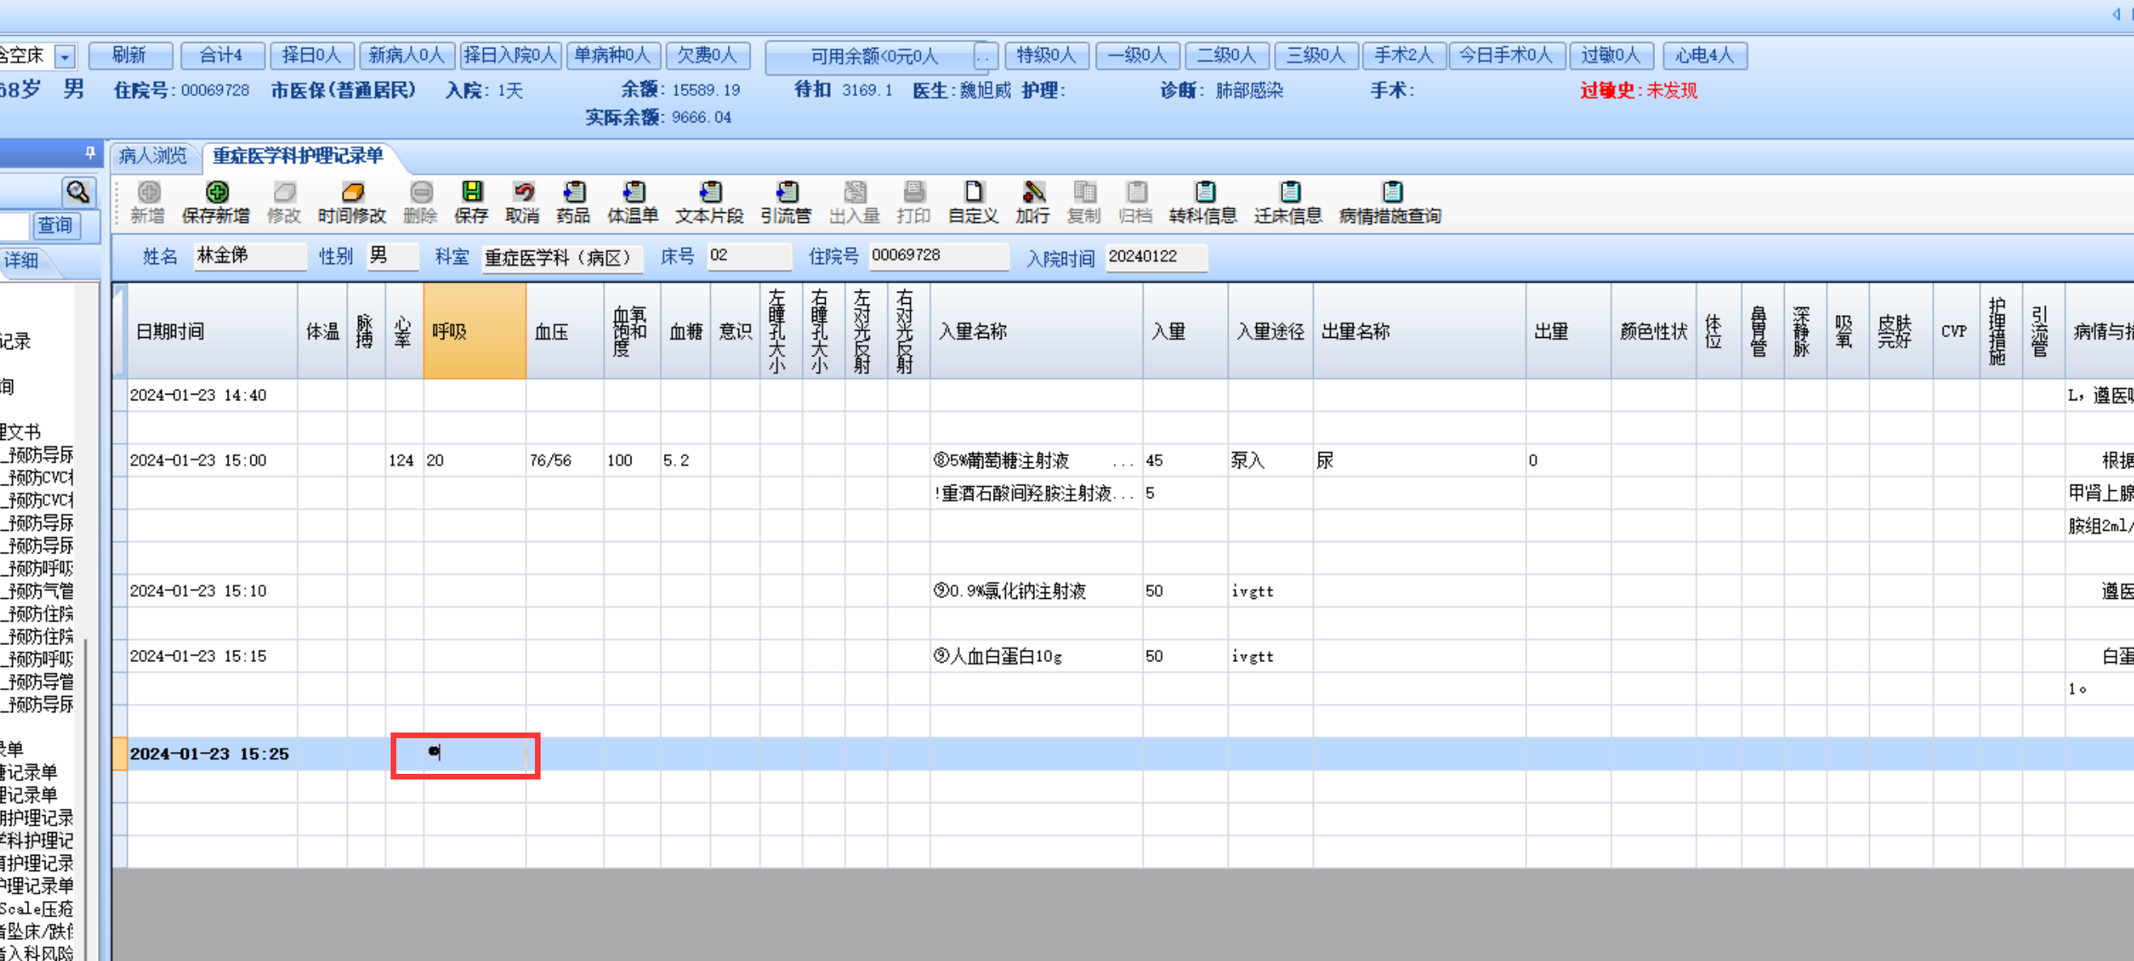Click the 加行 toolbar icon

click(1033, 193)
